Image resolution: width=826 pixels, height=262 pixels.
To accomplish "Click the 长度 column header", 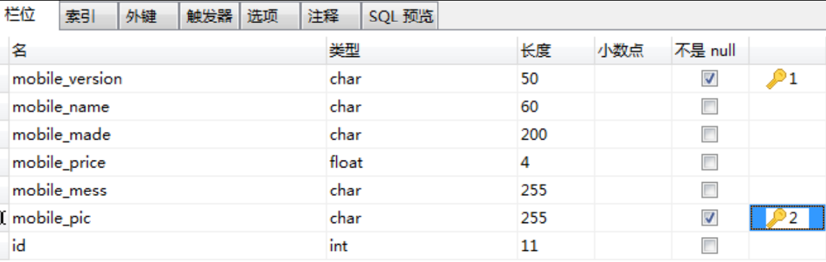I will [x=555, y=51].
